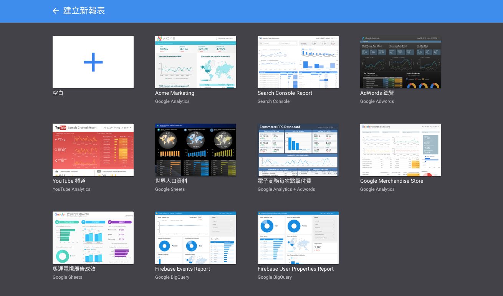
Task: Open the Firebase User Properties Report thumbnail
Action: pos(298,238)
